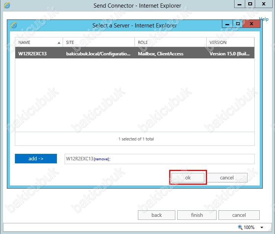This screenshot has width=275, height=234.
Task: Maximize the Select a Server window
Action: tap(238, 24)
